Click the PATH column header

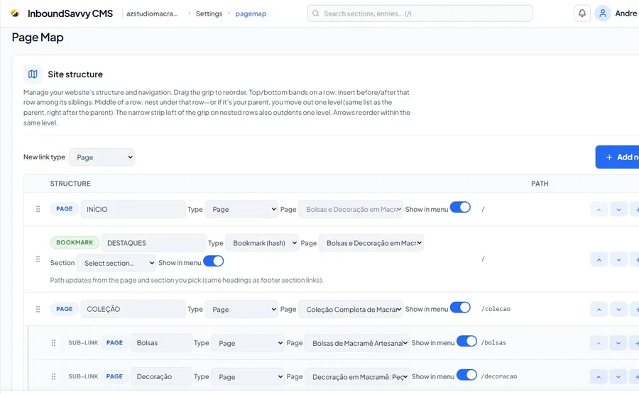540,184
